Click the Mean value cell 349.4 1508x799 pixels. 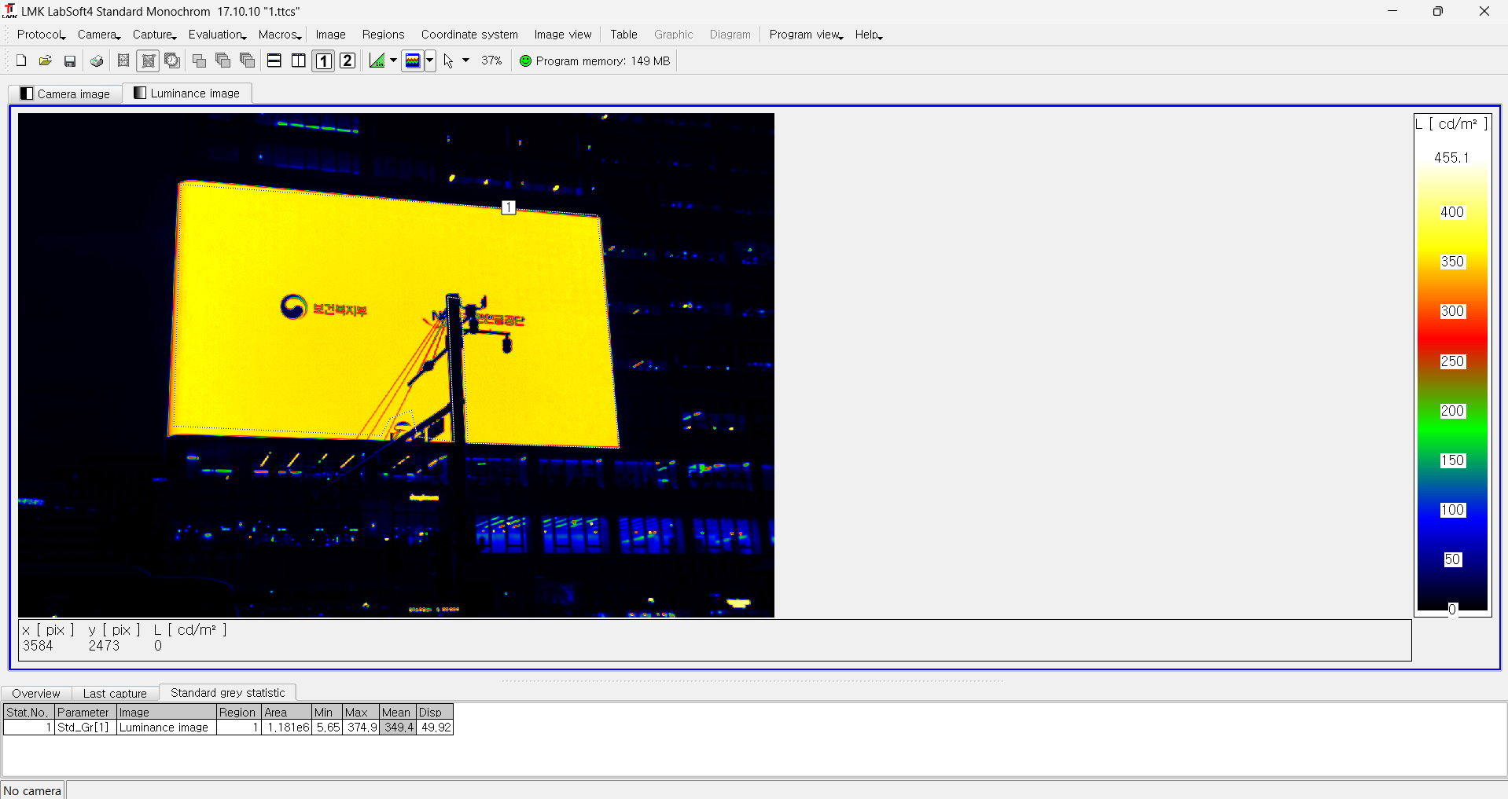point(398,728)
